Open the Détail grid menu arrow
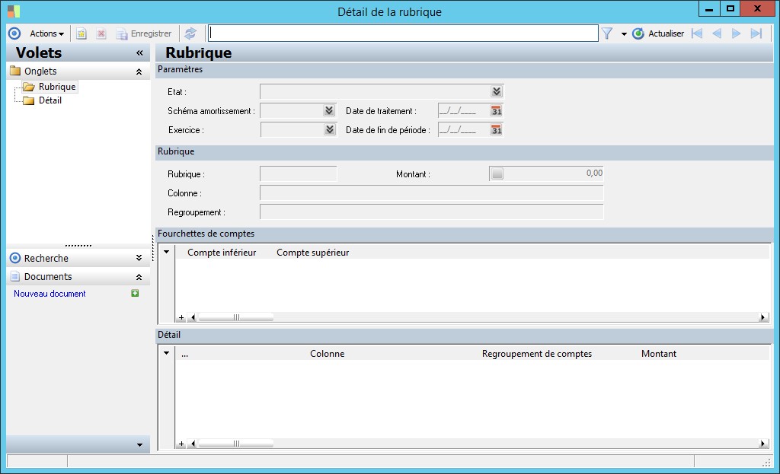 [167, 353]
